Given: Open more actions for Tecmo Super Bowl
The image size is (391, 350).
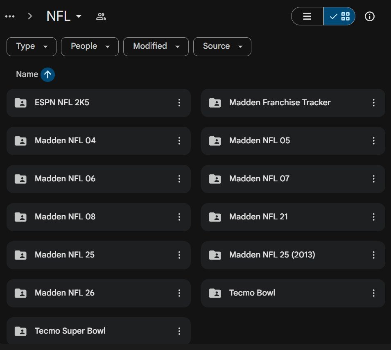Looking at the screenshot, I should [x=179, y=331].
